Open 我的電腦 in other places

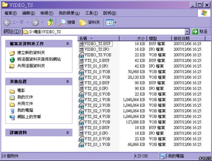[x=25, y=110]
